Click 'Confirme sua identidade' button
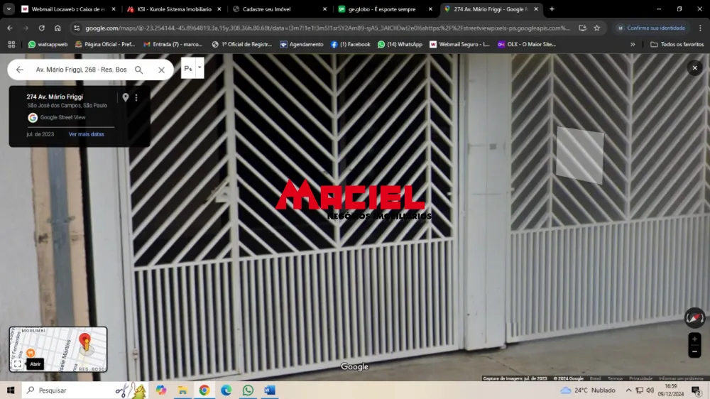Image resolution: width=710 pixels, height=399 pixels. tap(650, 28)
